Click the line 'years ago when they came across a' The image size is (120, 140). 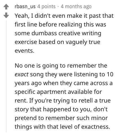64,83
